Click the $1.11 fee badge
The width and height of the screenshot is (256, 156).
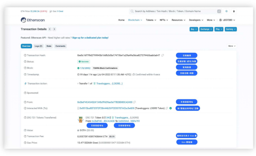(112, 136)
